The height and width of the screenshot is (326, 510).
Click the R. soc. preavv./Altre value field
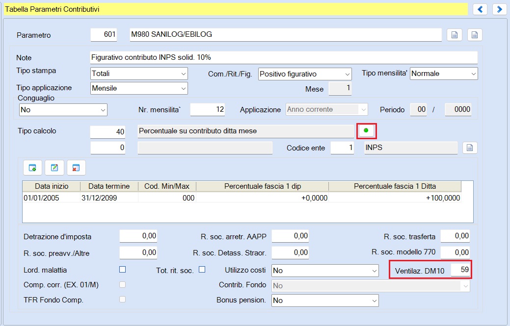click(138, 252)
